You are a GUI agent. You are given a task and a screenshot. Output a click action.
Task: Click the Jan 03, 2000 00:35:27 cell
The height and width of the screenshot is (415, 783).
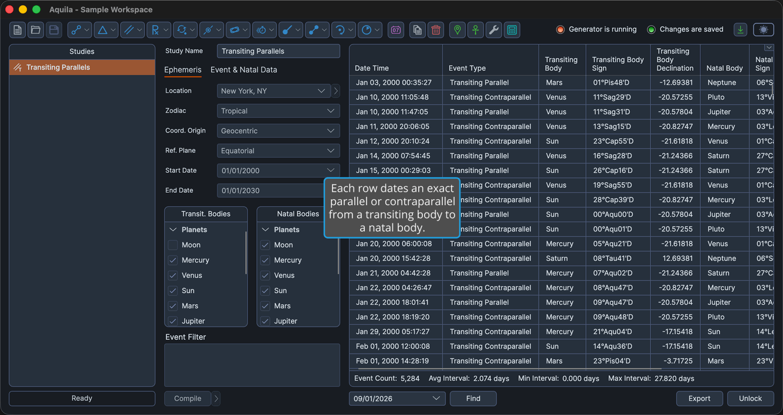(x=396, y=83)
